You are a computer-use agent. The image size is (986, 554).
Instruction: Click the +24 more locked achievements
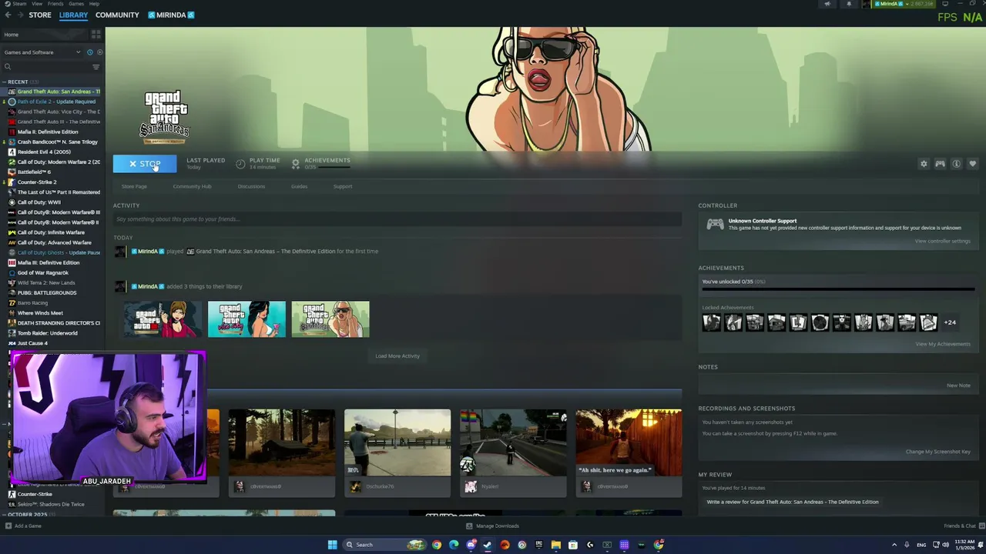click(x=950, y=322)
